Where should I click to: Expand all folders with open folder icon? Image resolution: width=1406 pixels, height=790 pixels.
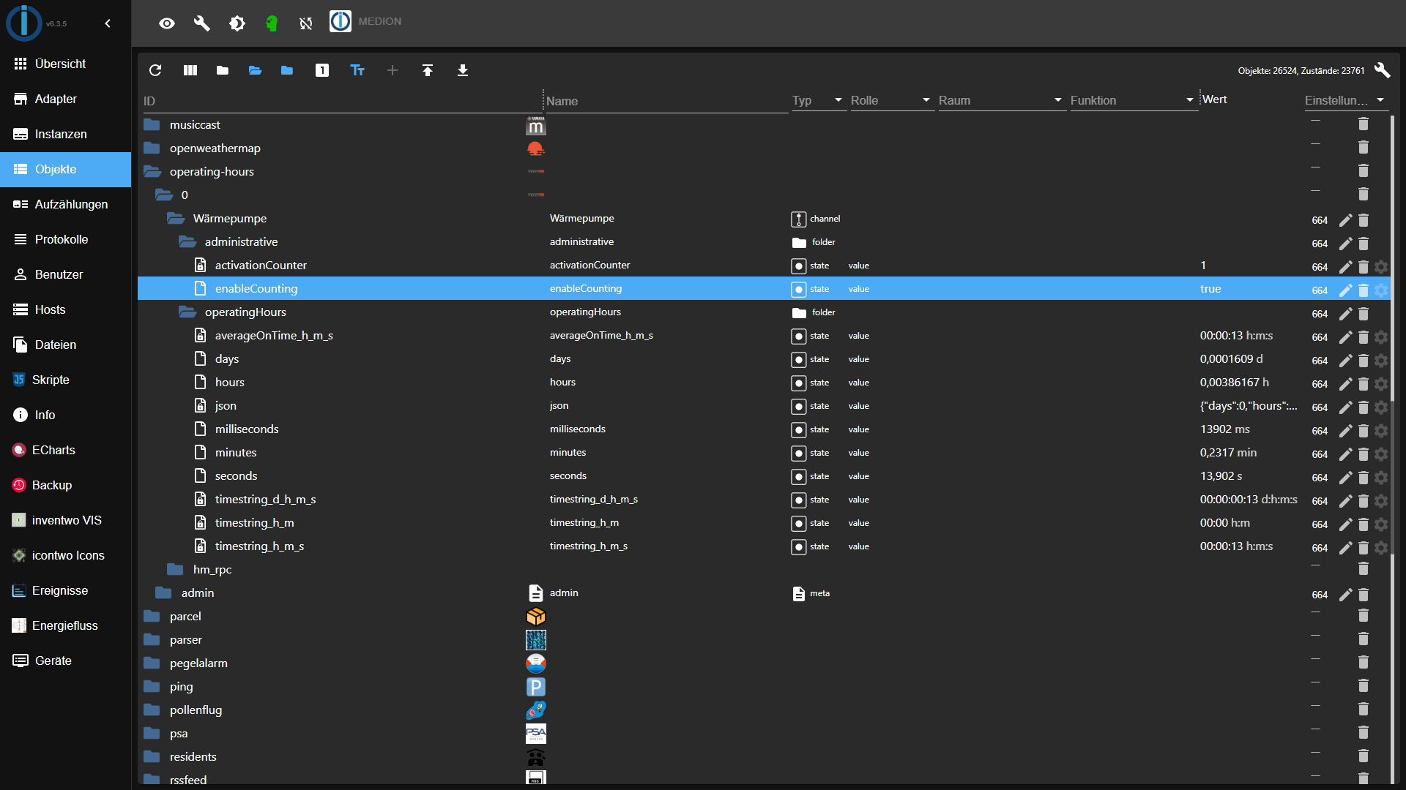[255, 70]
